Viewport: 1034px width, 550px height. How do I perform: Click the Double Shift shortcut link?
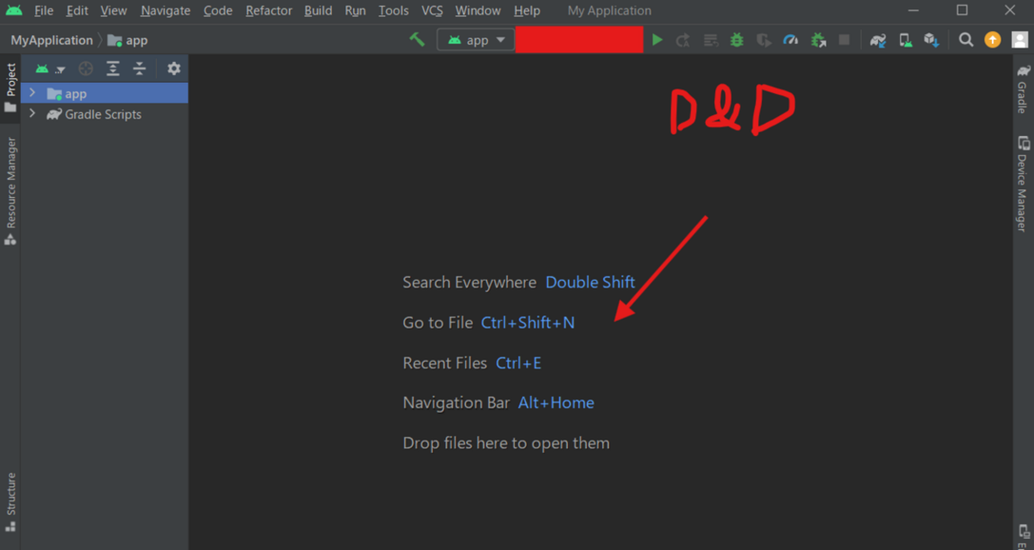pos(589,282)
